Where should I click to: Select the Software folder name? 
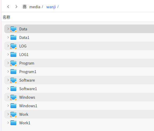[x=27, y=80]
